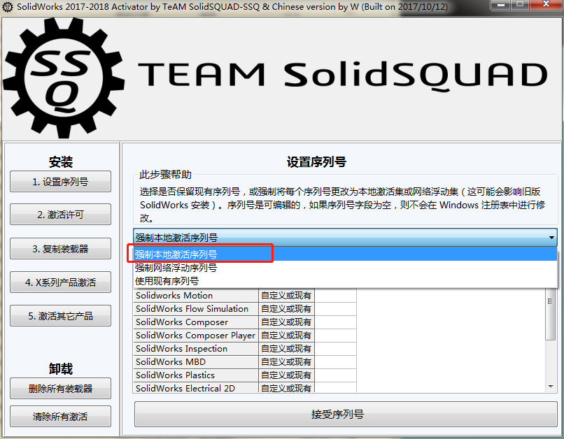
Task: Minimize the activator window
Action: click(501, 4)
